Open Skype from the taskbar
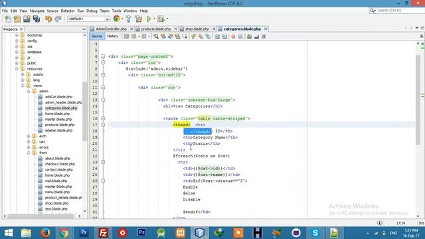 point(315,233)
